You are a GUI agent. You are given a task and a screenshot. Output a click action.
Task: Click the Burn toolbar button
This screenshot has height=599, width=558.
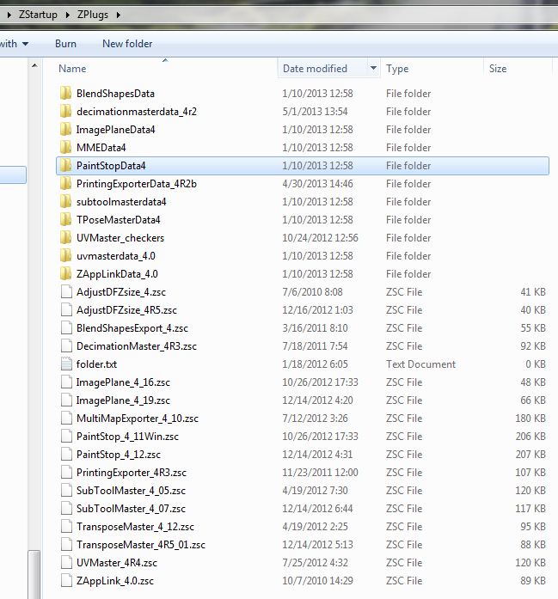(65, 44)
